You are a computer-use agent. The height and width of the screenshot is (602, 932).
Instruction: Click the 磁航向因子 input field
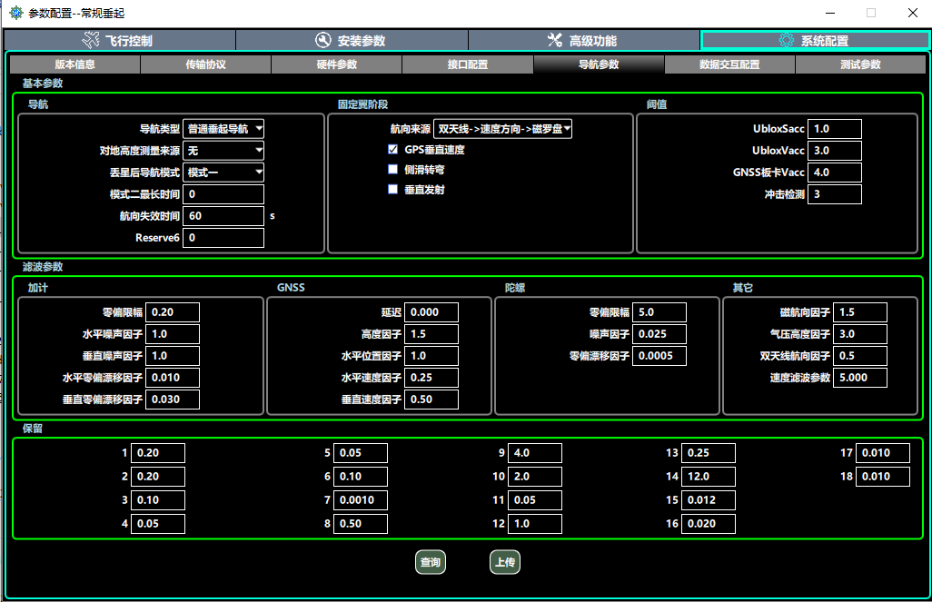860,312
